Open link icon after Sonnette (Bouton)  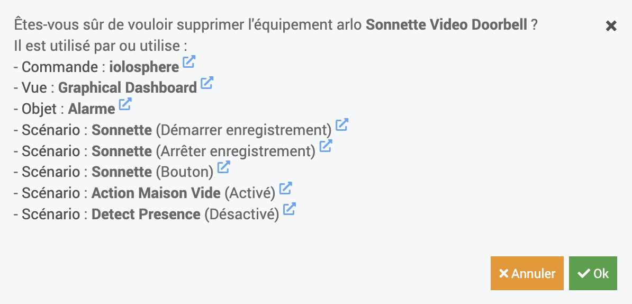tap(224, 167)
